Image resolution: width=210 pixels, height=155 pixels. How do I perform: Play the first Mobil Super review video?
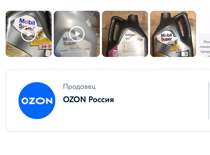[x=28, y=34]
